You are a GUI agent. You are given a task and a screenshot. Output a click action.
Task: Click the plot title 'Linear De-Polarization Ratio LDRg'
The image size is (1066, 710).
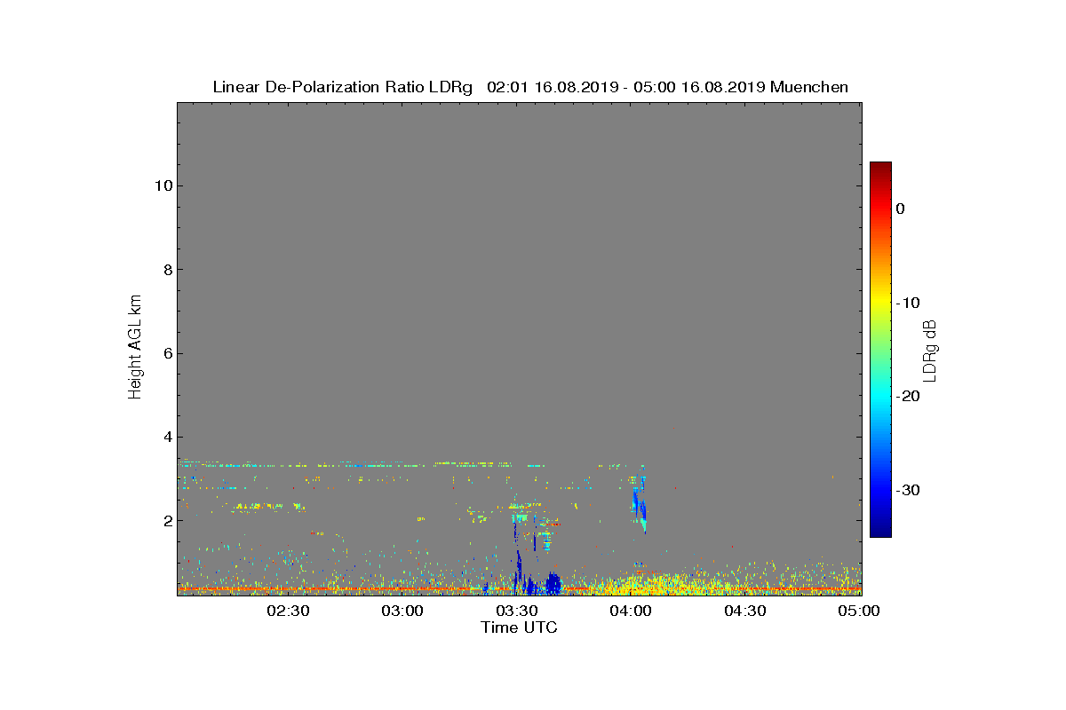point(343,87)
